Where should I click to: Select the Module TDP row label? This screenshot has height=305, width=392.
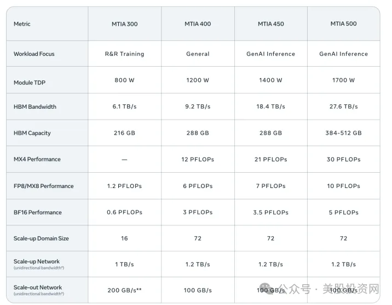click(x=30, y=83)
